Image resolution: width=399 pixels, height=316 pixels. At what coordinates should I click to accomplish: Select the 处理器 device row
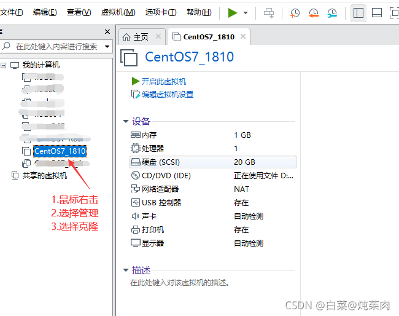213,149
